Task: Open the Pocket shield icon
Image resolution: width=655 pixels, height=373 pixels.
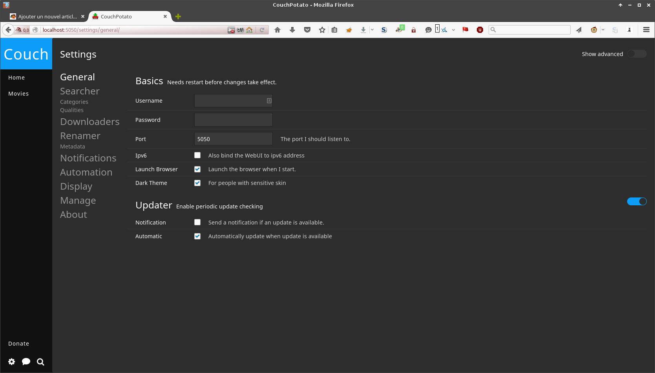Action: coord(307,30)
